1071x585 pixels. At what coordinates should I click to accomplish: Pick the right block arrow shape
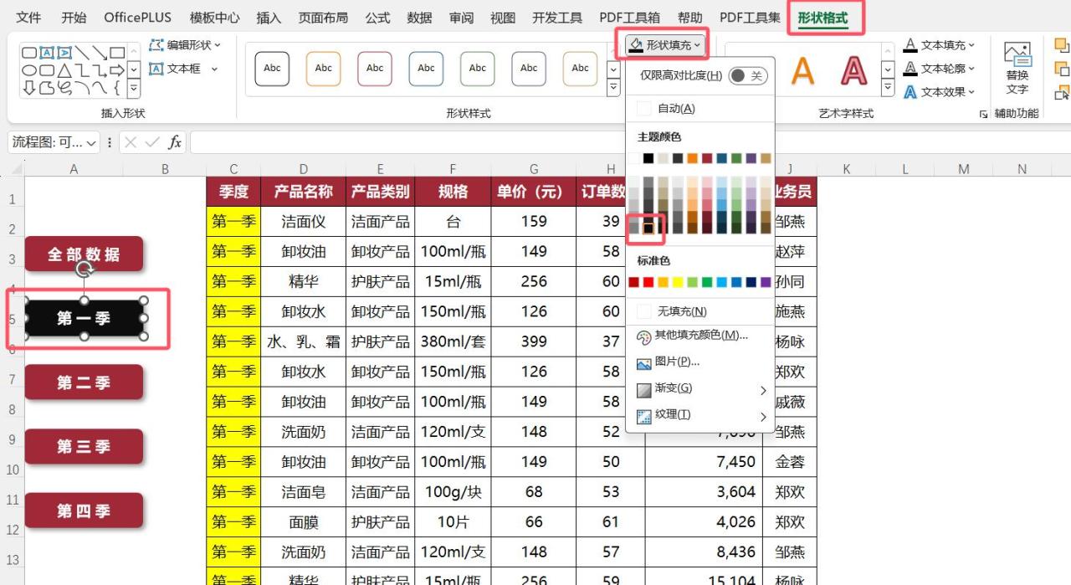pos(117,70)
